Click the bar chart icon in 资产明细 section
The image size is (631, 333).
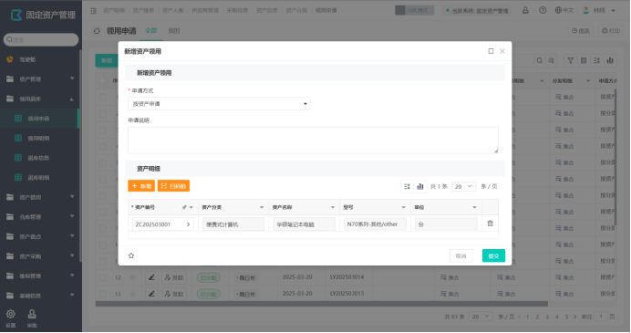tap(420, 186)
